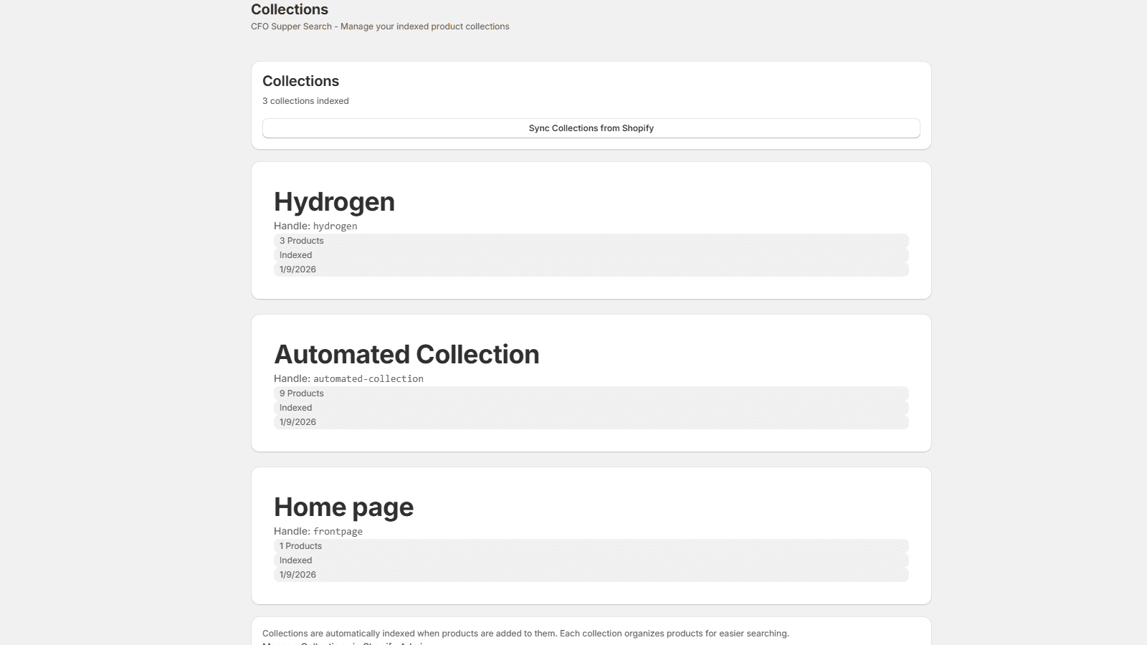
Task: Open the Home page collection heading
Action: tap(343, 507)
